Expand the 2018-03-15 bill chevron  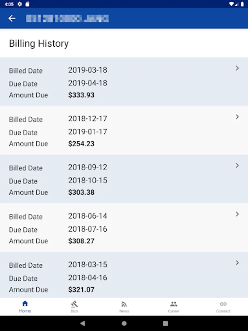point(237,263)
